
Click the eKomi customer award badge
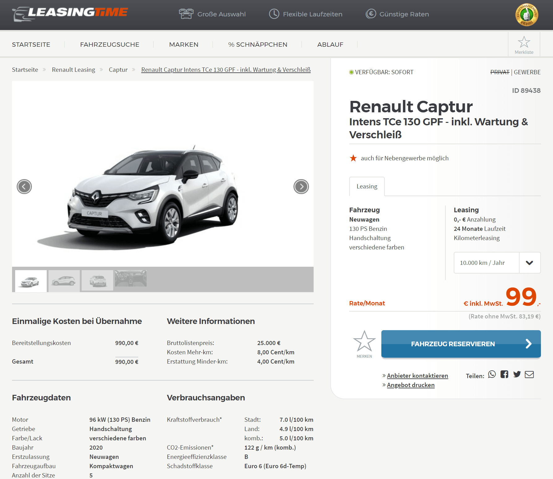tap(526, 15)
